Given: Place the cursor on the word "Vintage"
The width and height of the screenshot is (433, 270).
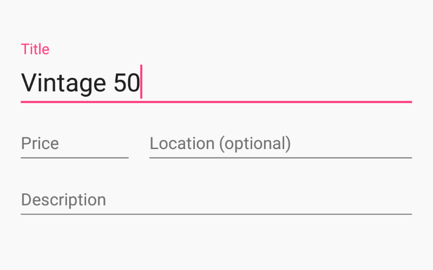Looking at the screenshot, I should coord(63,83).
